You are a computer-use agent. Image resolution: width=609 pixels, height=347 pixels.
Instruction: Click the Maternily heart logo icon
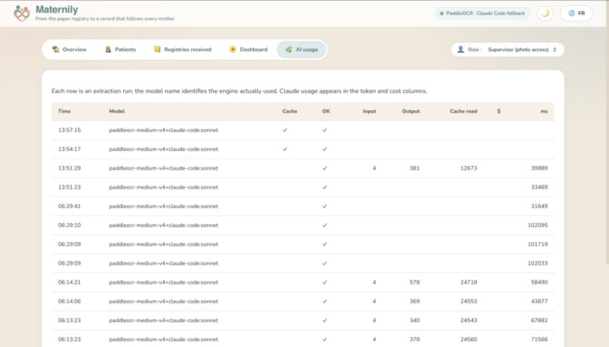point(21,13)
